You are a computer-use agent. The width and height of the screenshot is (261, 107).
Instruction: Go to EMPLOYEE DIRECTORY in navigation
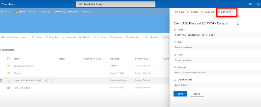(x=66, y=12)
